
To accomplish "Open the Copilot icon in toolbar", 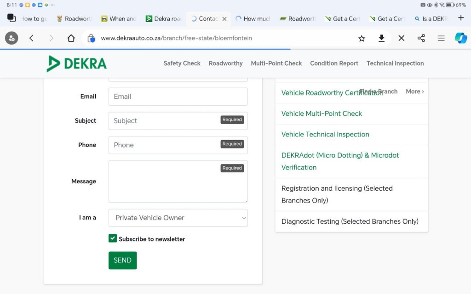I will click(460, 38).
